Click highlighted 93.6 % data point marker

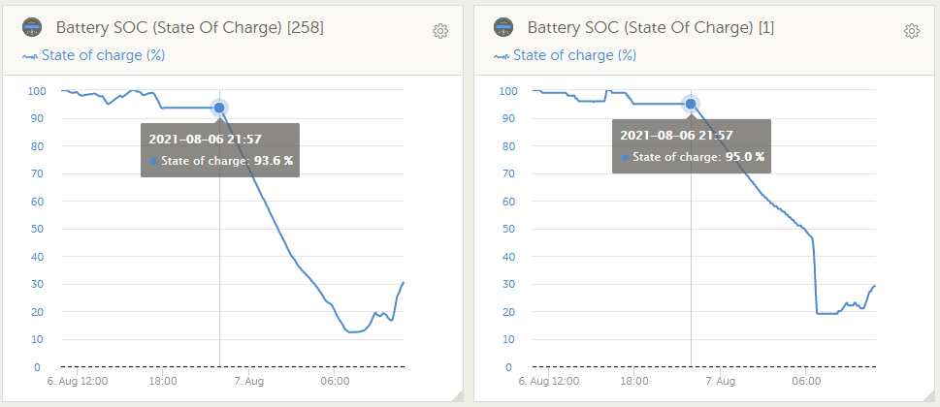tap(219, 108)
